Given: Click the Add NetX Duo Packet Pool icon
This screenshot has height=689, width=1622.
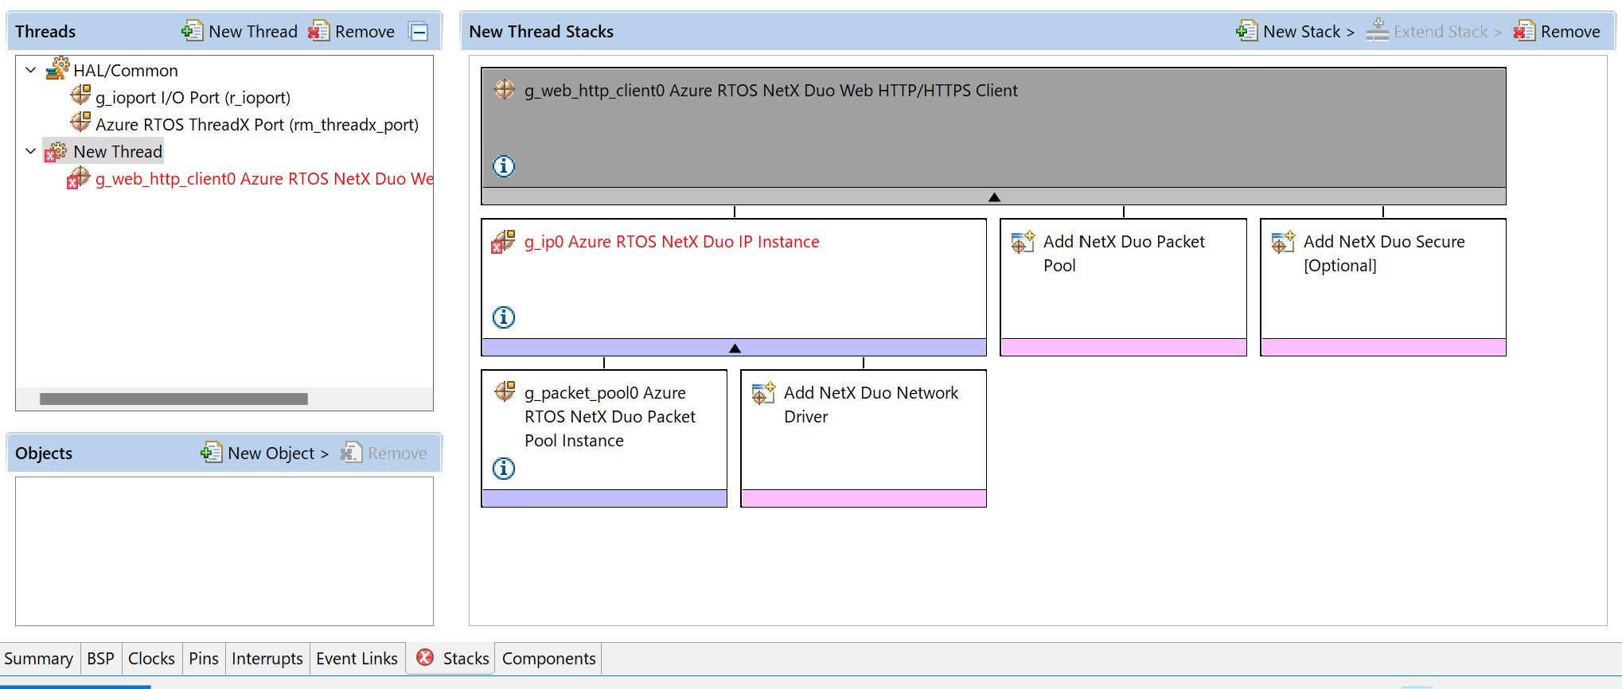Looking at the screenshot, I should click(x=1023, y=242).
